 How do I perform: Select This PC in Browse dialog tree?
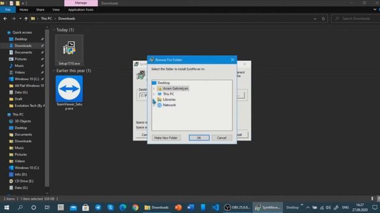coord(169,94)
